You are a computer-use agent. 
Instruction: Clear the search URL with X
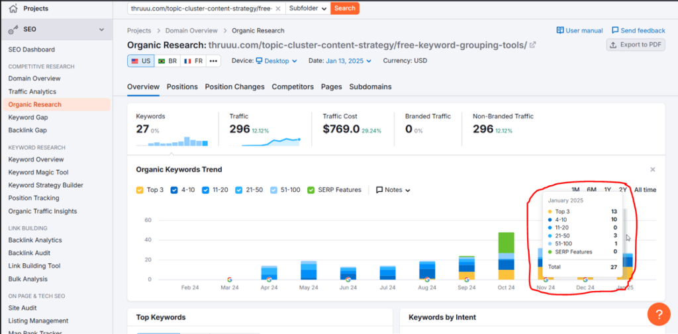pos(278,8)
